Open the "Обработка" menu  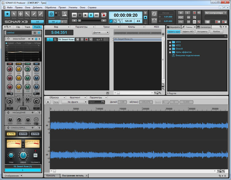pos(50,7)
